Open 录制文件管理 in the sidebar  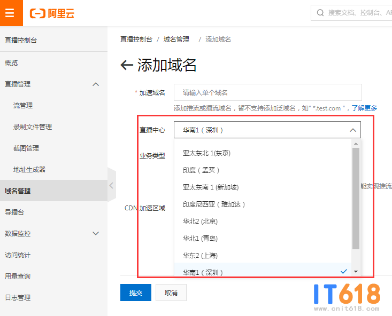tap(54, 127)
